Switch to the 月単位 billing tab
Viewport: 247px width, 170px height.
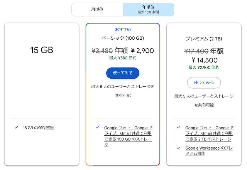[97, 9]
